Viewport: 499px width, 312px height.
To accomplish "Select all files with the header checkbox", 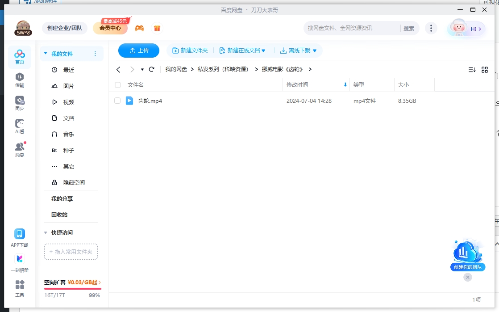I will pos(117,84).
